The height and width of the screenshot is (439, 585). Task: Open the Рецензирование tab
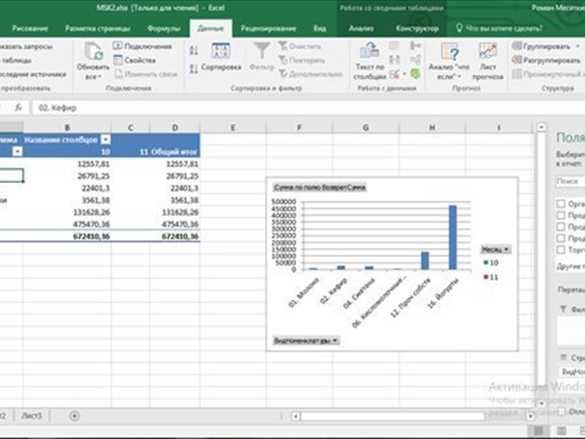pyautogui.click(x=268, y=29)
